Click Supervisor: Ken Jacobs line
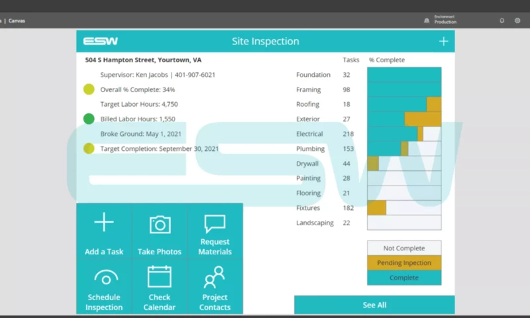The width and height of the screenshot is (530, 318). tap(158, 75)
